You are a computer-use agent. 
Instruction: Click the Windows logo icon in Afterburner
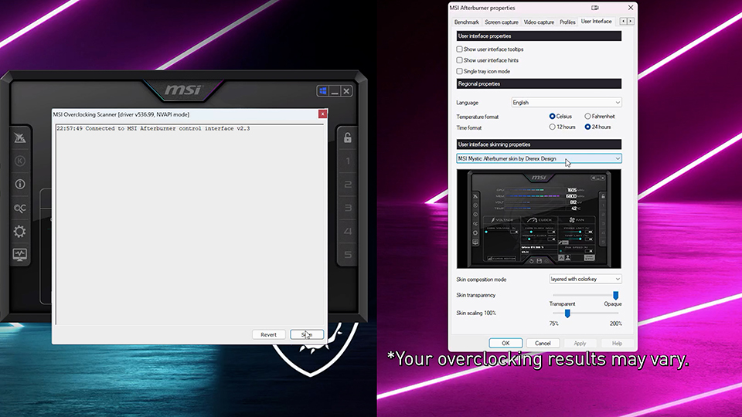(x=323, y=91)
